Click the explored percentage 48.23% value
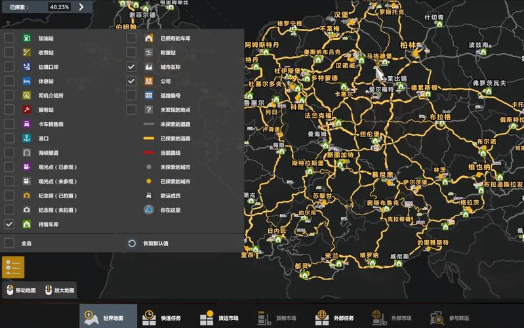 60,7
